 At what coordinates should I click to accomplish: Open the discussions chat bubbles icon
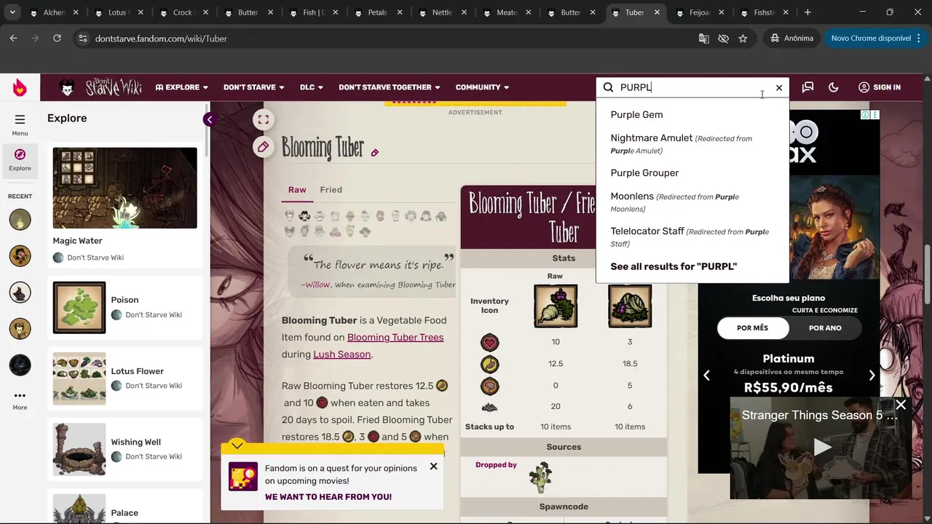tap(807, 87)
